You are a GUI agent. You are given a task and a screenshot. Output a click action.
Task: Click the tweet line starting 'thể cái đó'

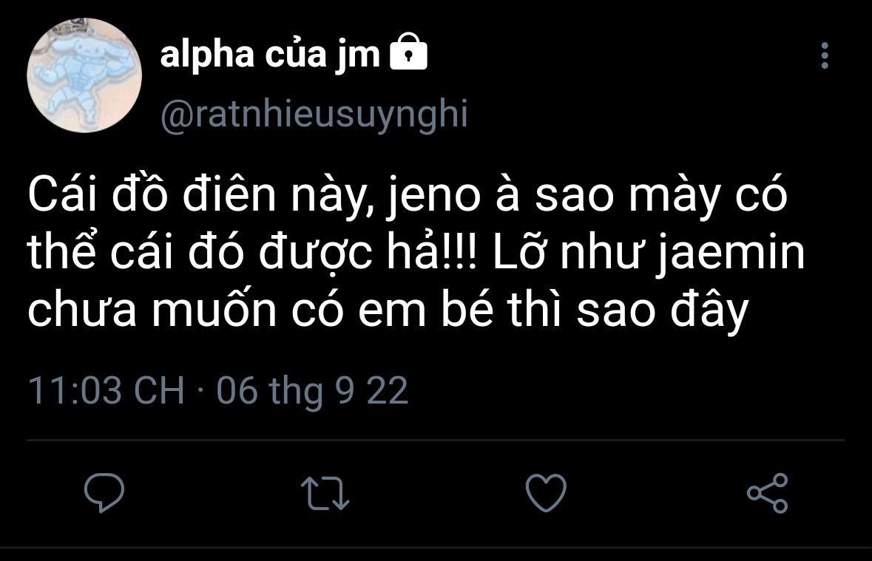[416, 254]
